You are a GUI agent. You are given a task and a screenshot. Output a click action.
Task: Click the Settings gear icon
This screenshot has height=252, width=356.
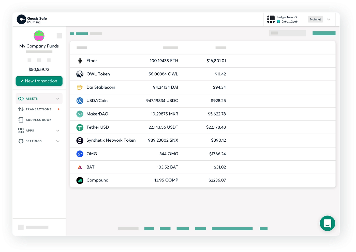tap(21, 141)
